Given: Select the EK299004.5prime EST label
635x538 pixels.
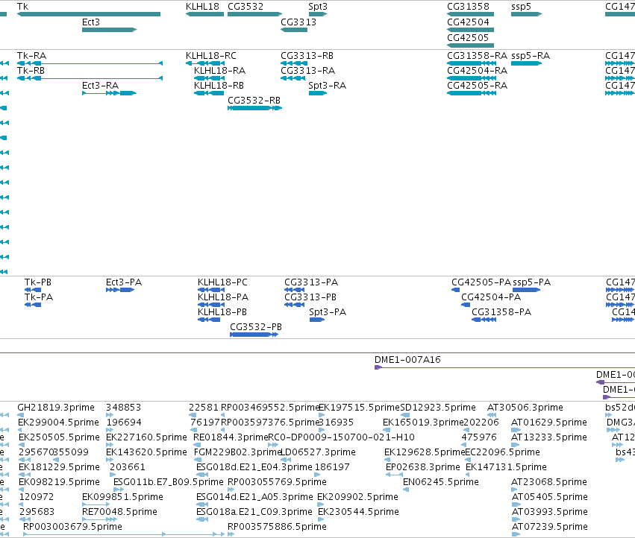Looking at the screenshot, I should (x=59, y=423).
